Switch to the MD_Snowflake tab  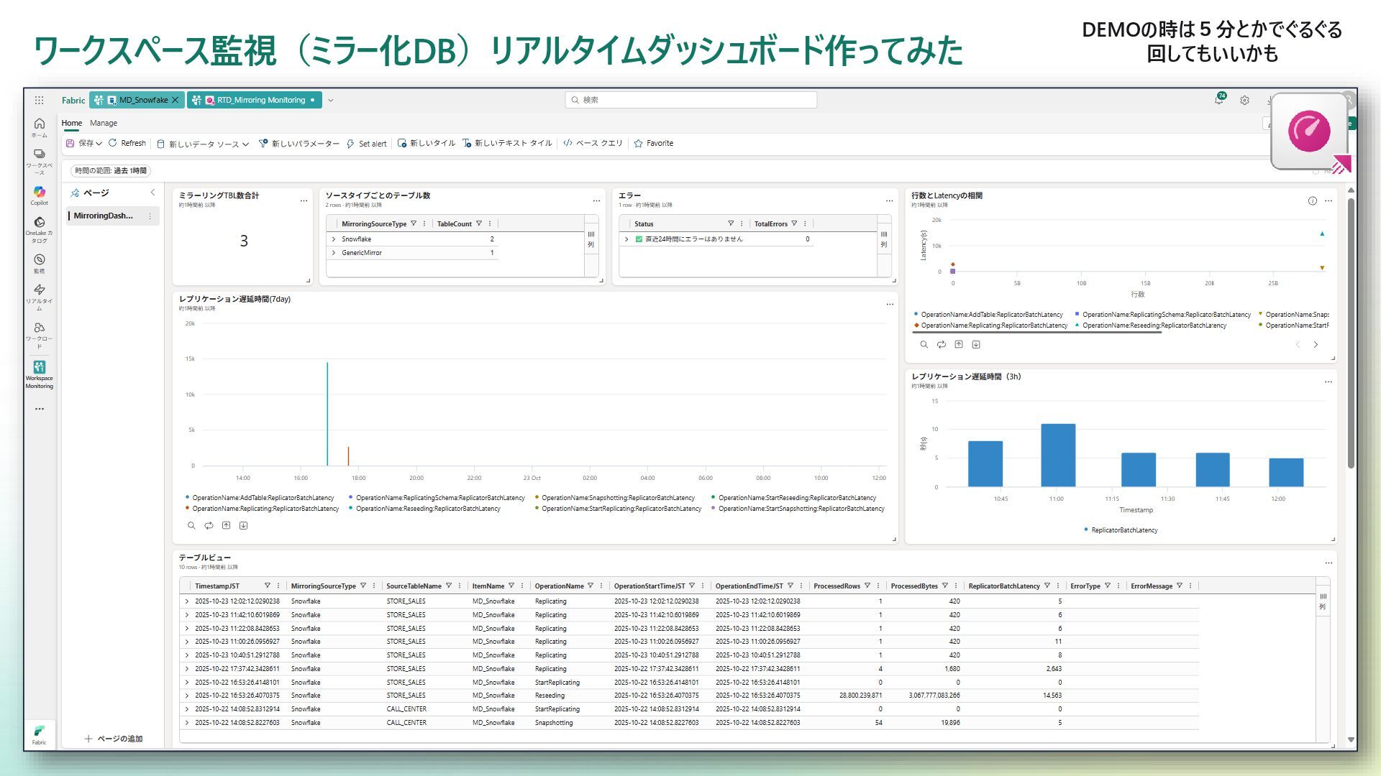142,100
